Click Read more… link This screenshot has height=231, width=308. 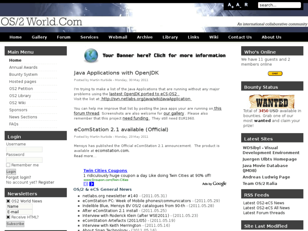pyautogui.click(x=85, y=156)
